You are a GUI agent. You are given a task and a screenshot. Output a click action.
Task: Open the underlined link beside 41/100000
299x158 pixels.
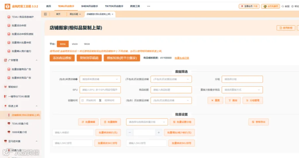182,58
